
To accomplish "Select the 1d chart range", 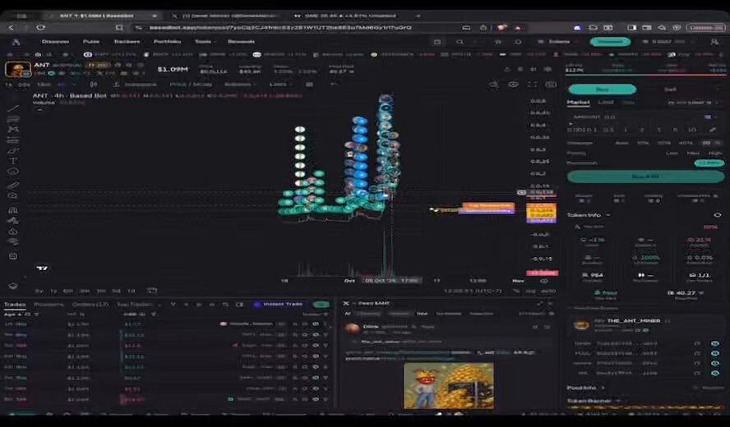I will 131,291.
